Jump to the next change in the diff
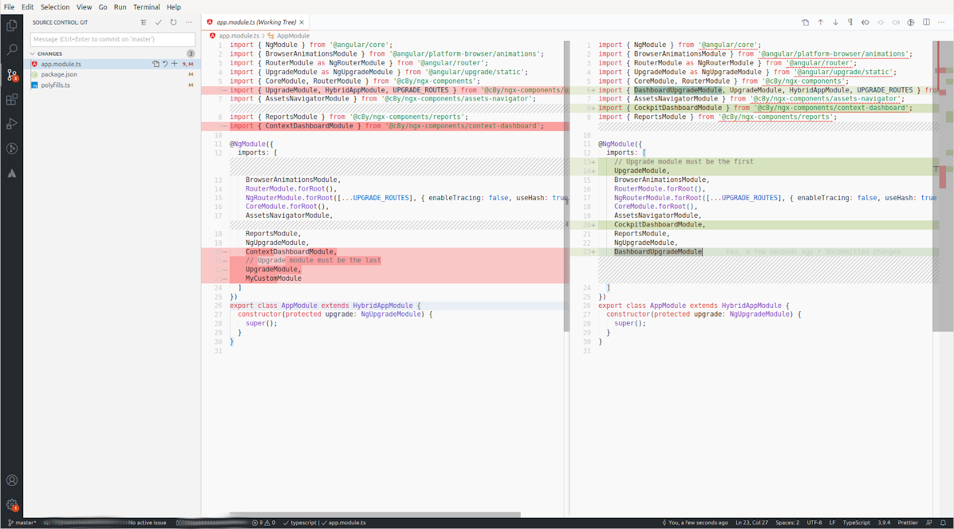Screen dimensions: 954x529 coord(835,22)
